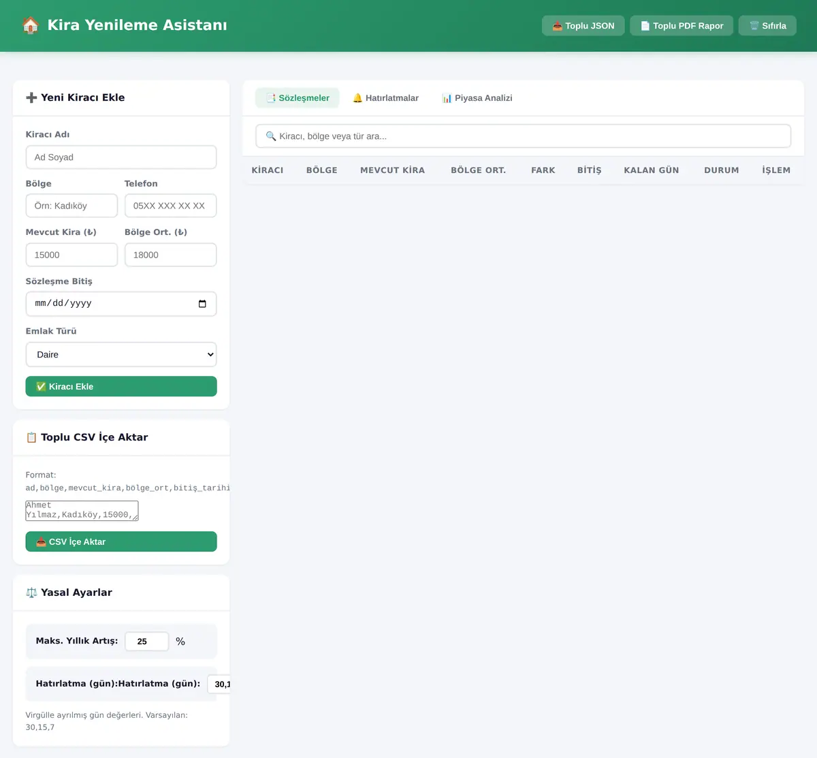Open the date picker calendar icon
The height and width of the screenshot is (758, 817).
[x=202, y=304]
